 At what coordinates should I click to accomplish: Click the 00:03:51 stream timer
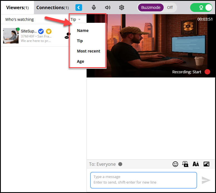(205, 19)
